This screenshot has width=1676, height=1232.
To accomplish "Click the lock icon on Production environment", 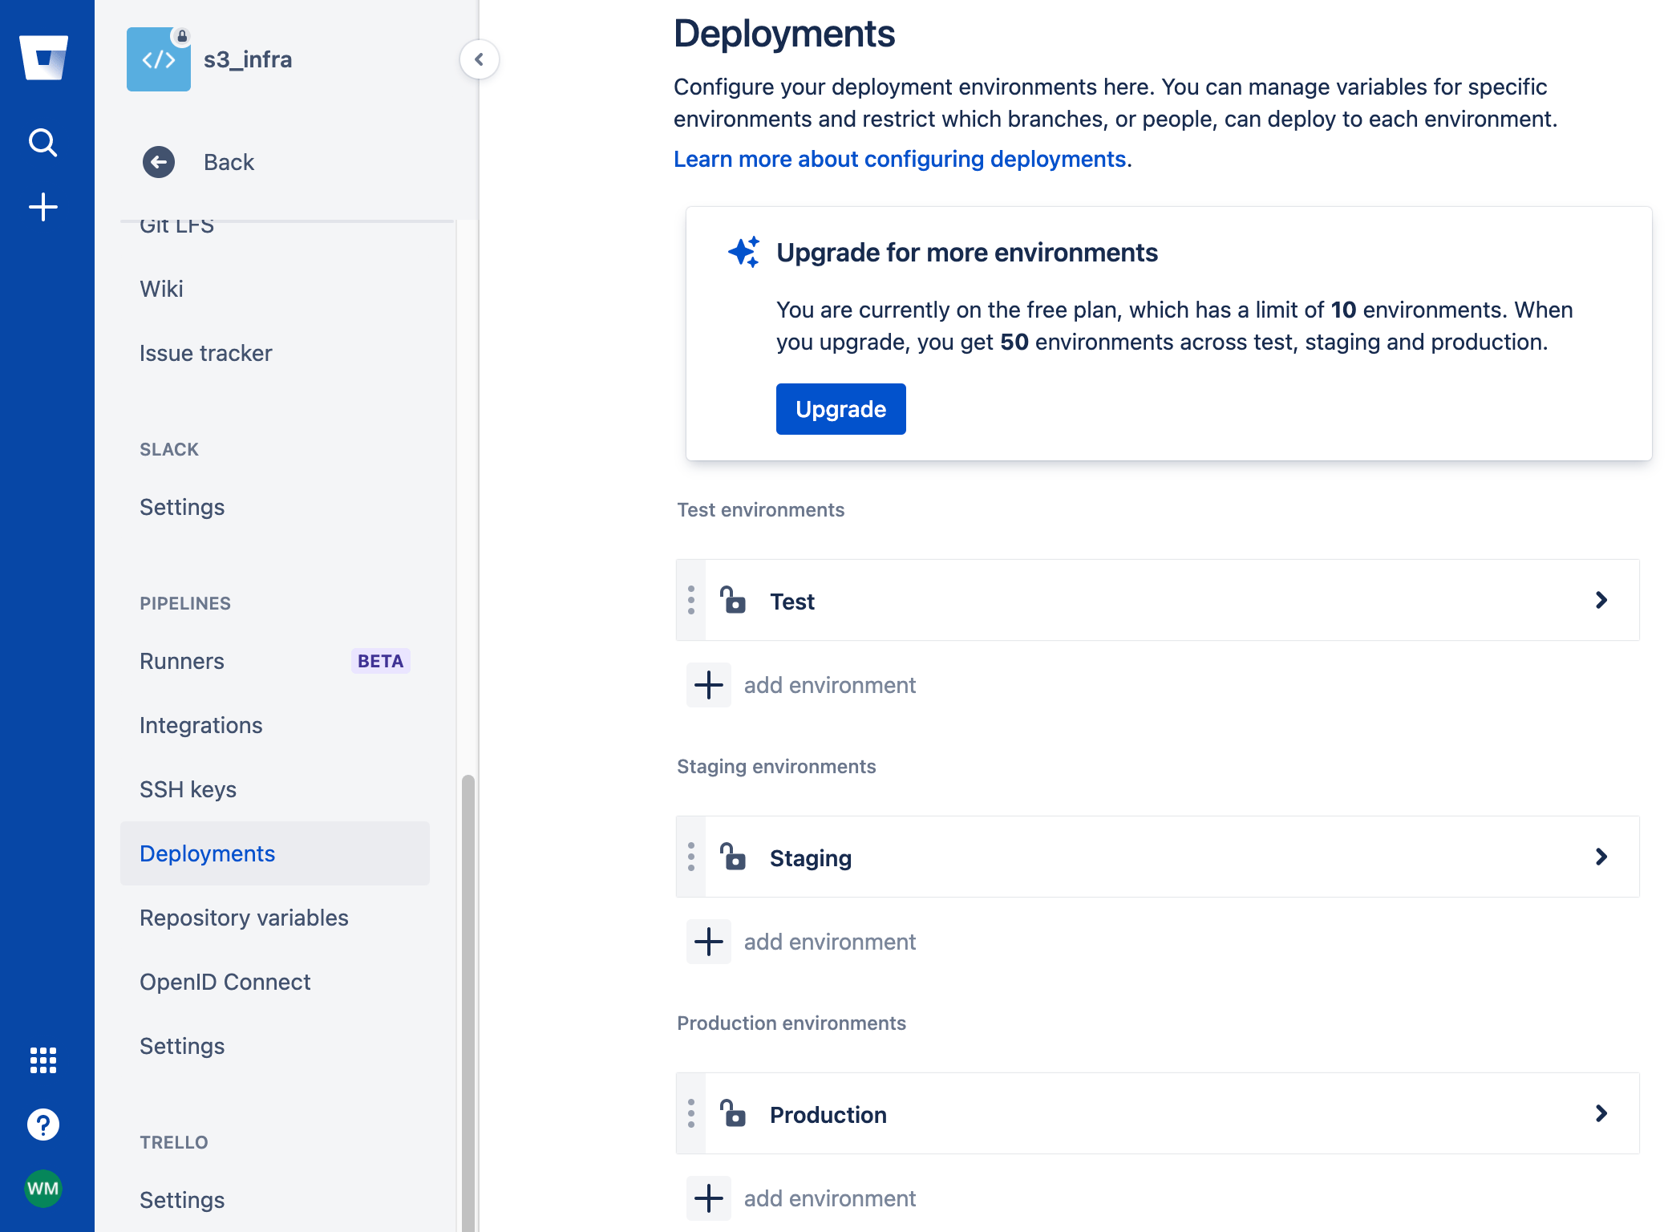I will pyautogui.click(x=733, y=1112).
